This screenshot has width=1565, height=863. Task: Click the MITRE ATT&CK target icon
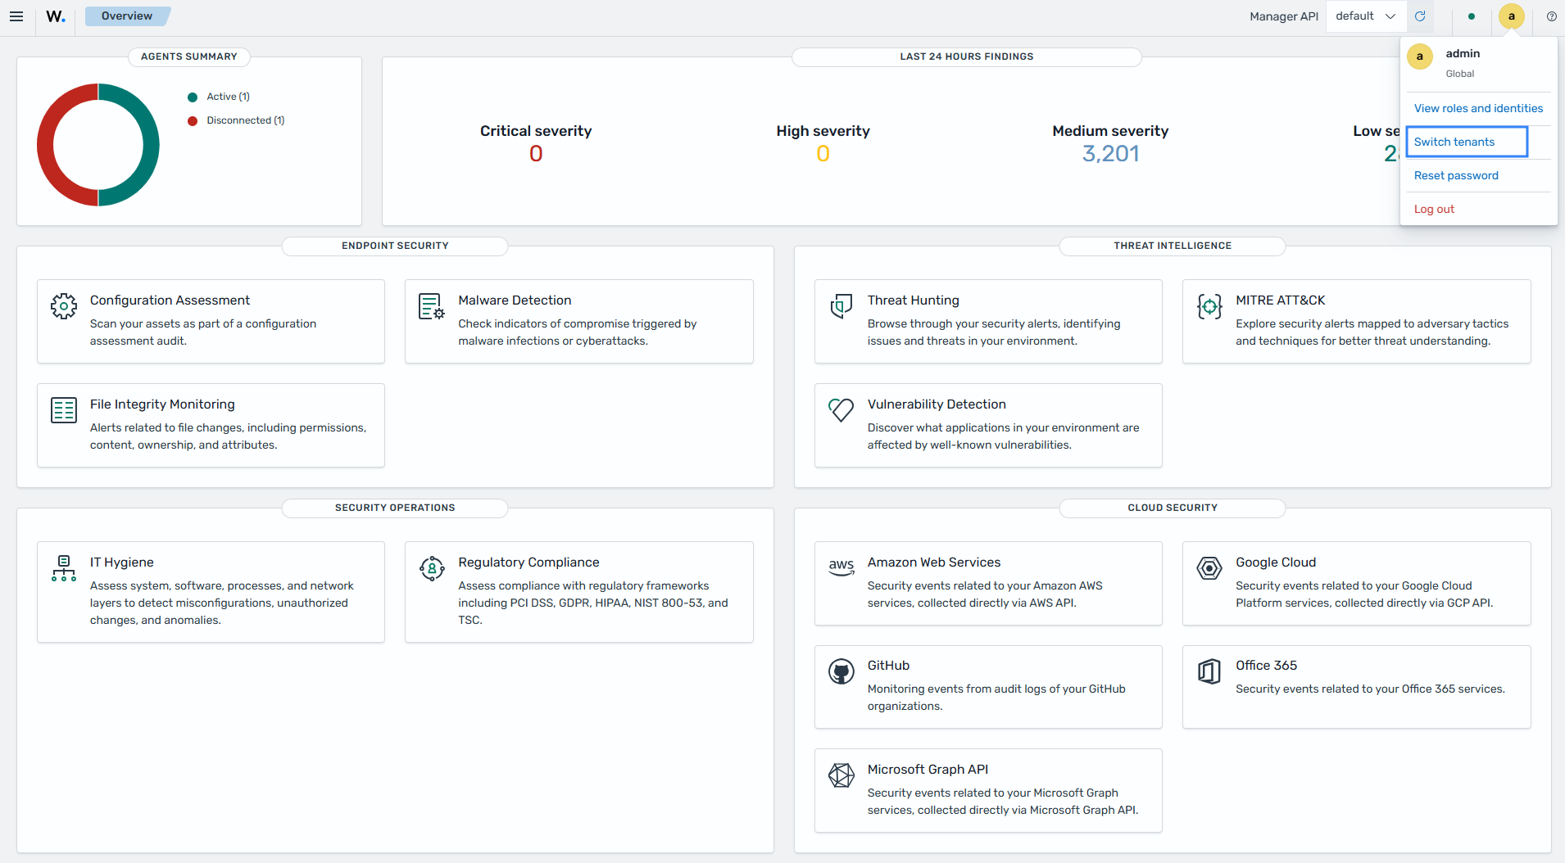point(1209,306)
